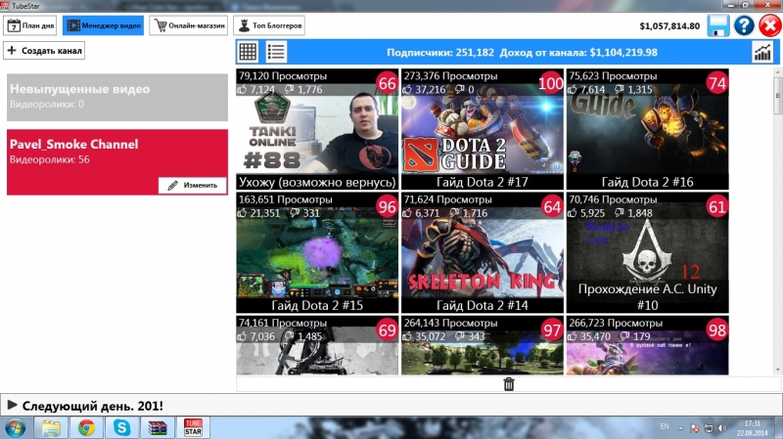Open the Ухожу (возможно вернусь) video

[317, 129]
